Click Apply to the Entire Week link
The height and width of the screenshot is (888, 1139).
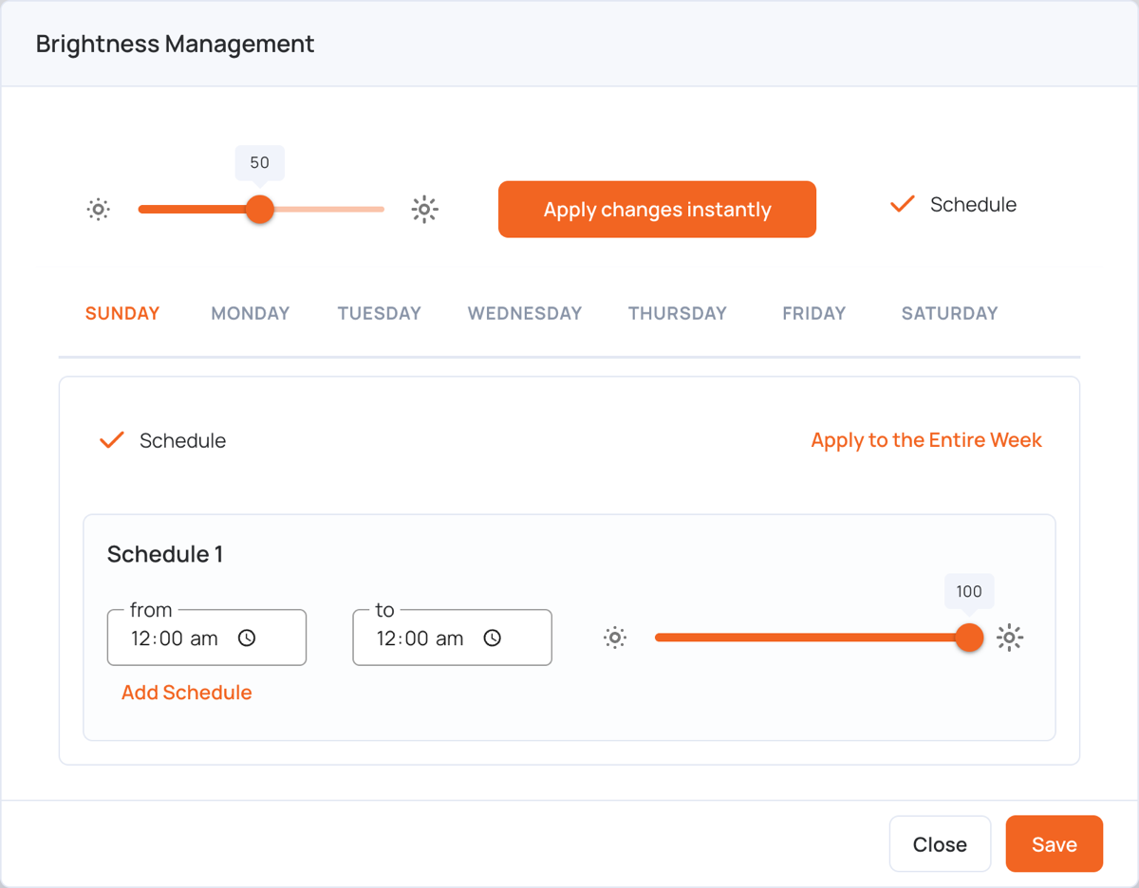926,440
